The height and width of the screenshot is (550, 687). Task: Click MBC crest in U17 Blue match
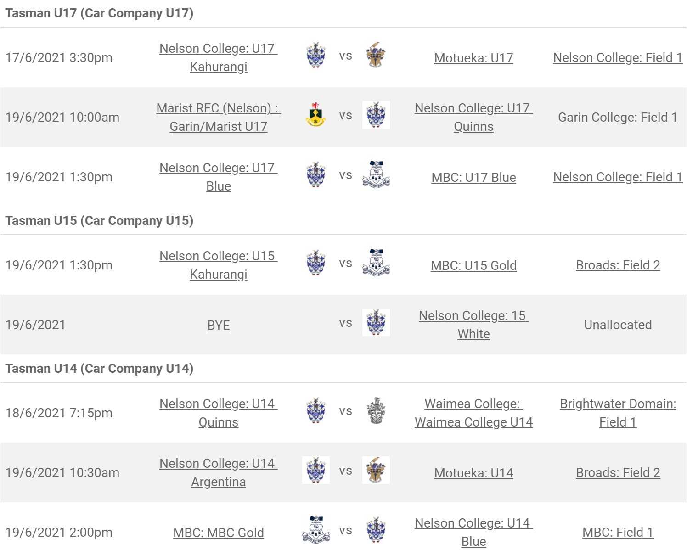tap(376, 175)
